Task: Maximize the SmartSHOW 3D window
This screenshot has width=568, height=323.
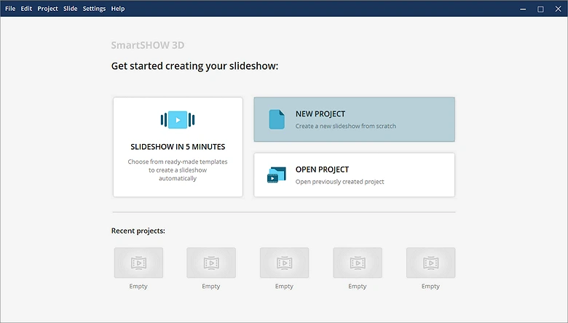Action: pos(540,9)
